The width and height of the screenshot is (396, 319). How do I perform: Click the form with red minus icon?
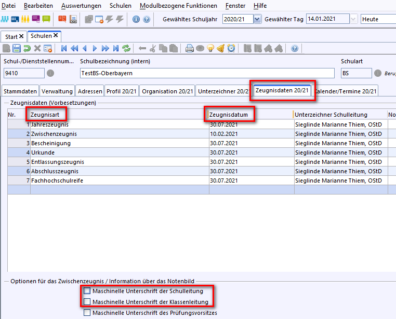tap(48, 48)
